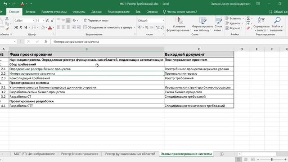This screenshot has width=288, height=162.
Task: Open the Calibri font name dropdown
Action: tap(33, 20)
